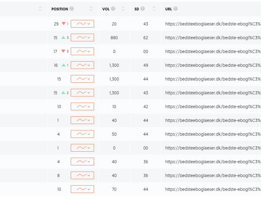Expand the trend dropdown in position 16 row

tap(82, 65)
